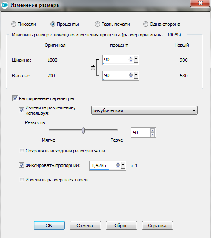The image size is (211, 238).
Task: Click the aspect ratio 1,4286 field
Action: [x=103, y=165]
